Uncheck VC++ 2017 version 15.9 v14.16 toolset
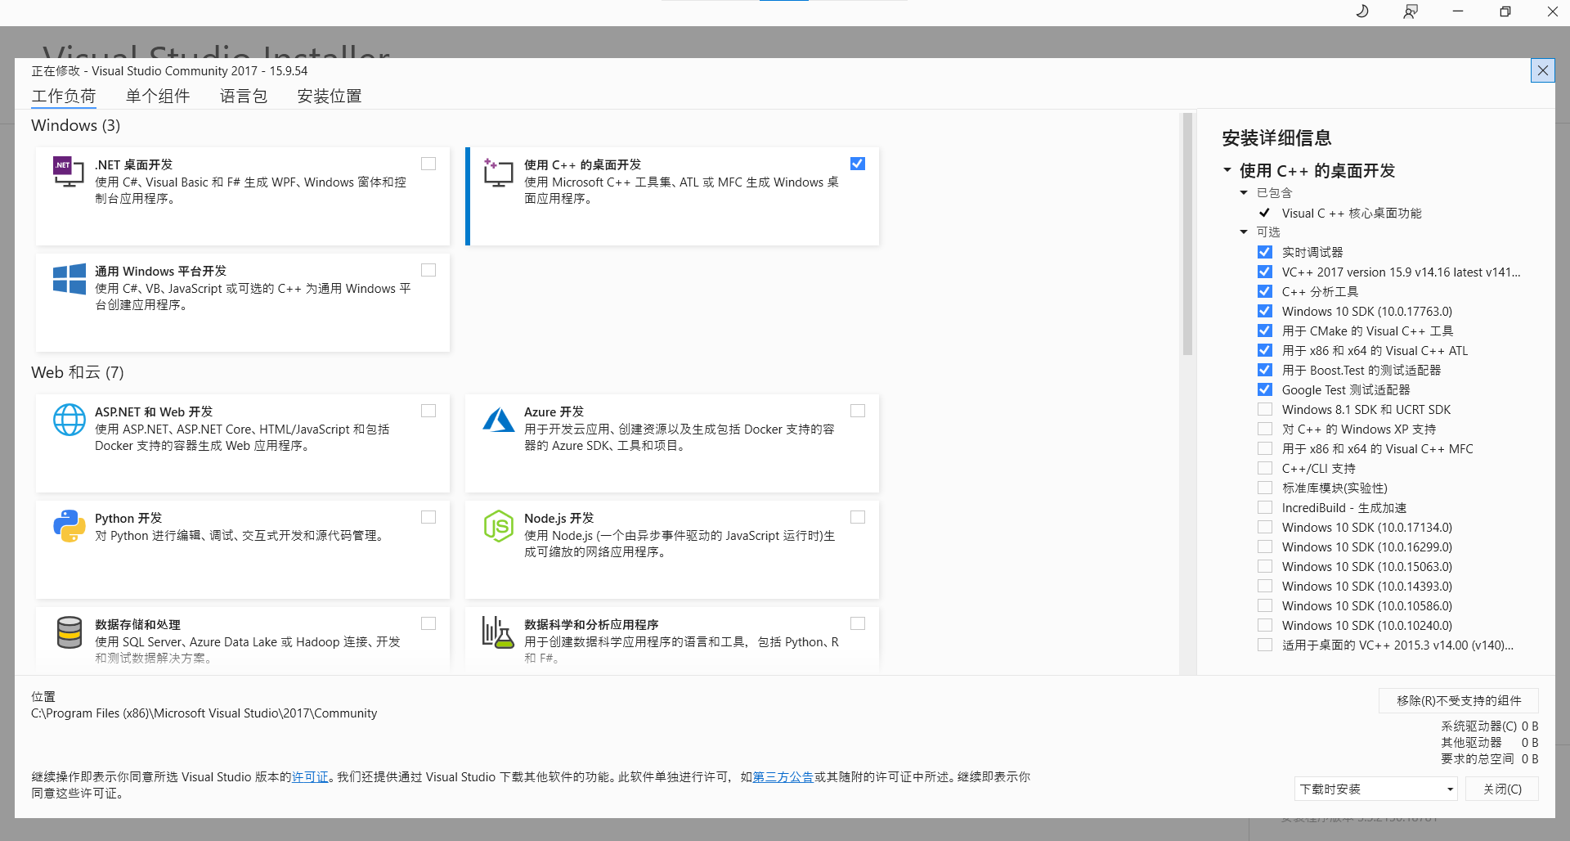 [1265, 272]
